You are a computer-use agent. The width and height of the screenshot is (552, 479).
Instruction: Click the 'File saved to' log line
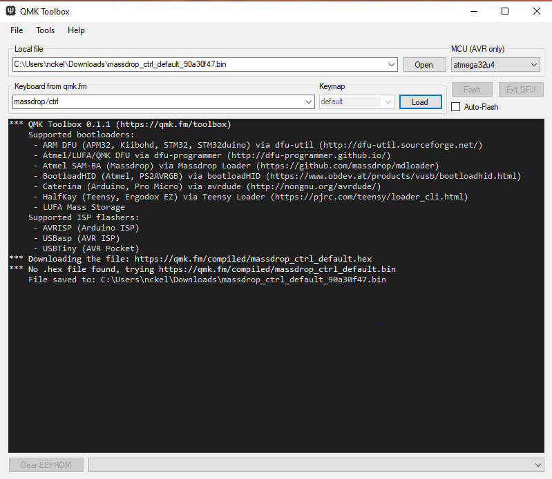click(x=207, y=280)
